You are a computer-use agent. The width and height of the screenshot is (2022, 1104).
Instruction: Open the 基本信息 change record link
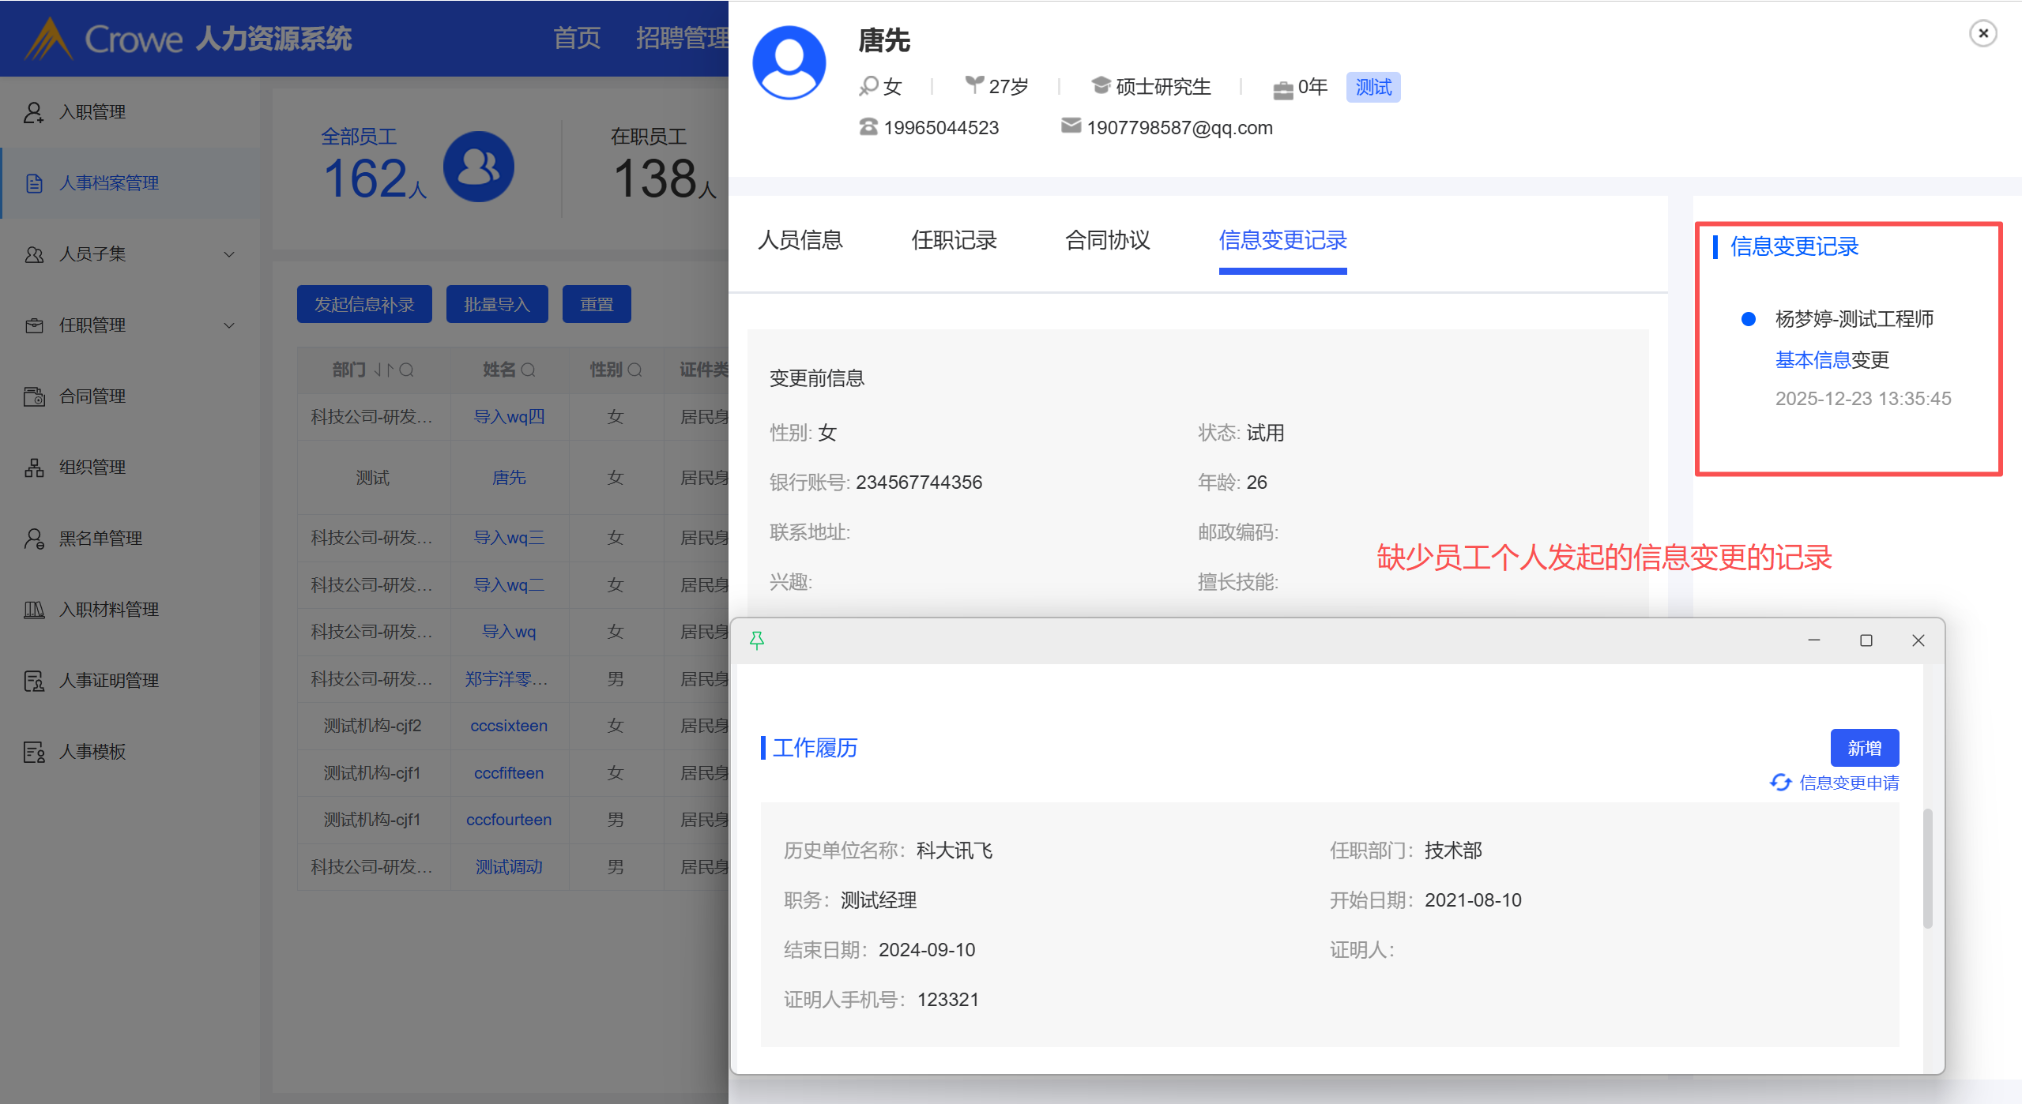1813,360
